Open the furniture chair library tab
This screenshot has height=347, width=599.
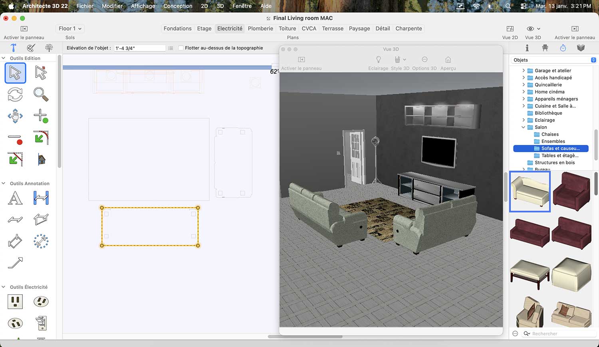(x=545, y=48)
